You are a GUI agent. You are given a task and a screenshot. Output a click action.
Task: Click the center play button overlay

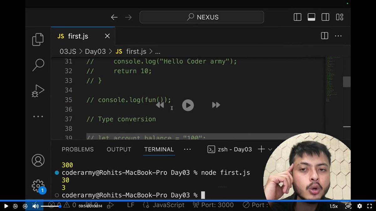point(188,105)
